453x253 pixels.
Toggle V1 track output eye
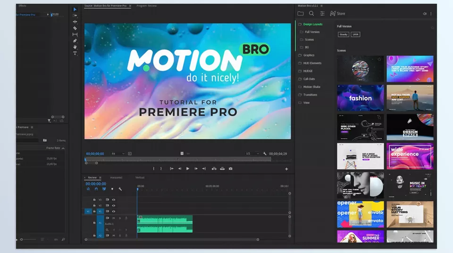tap(114, 211)
